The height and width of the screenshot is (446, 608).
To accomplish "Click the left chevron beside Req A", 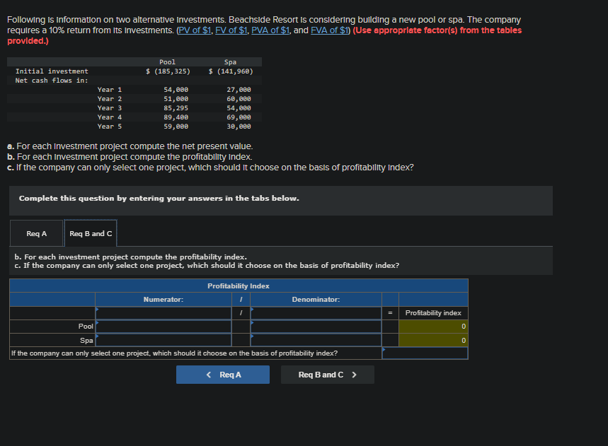I will tap(209, 375).
